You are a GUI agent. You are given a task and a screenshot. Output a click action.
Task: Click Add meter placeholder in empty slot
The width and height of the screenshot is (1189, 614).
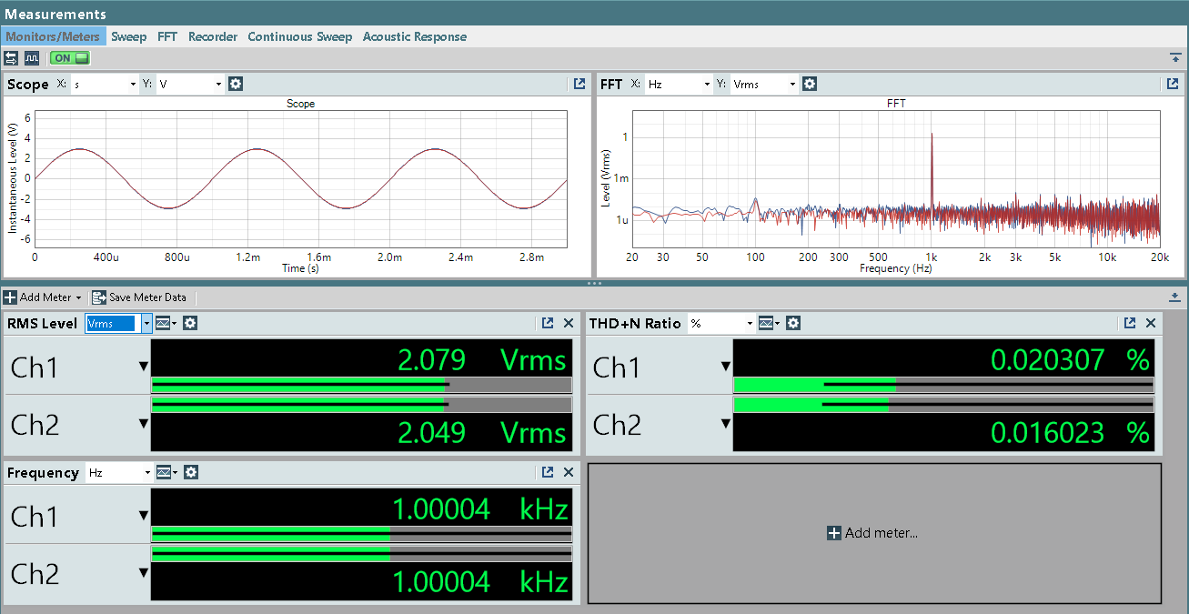(x=872, y=533)
